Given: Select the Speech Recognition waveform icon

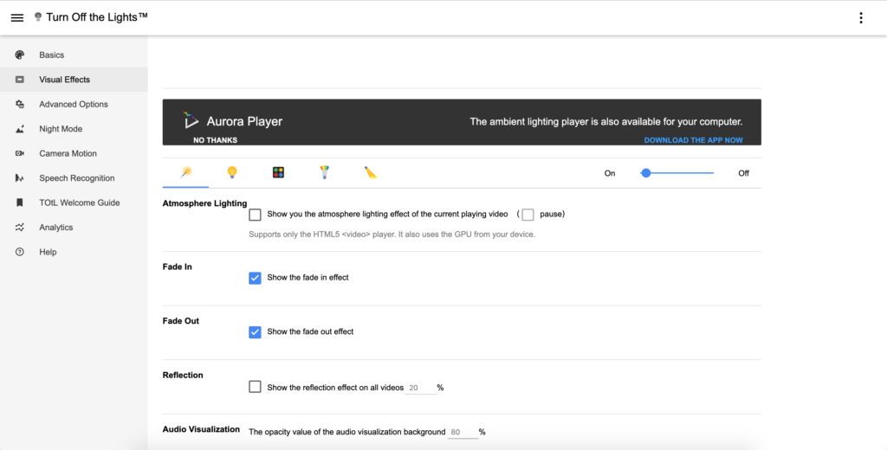Looking at the screenshot, I should pyautogui.click(x=20, y=178).
